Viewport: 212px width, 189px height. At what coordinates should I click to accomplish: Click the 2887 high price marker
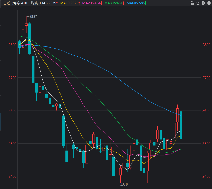click(x=32, y=17)
